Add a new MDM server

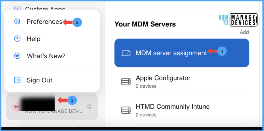tap(244, 32)
